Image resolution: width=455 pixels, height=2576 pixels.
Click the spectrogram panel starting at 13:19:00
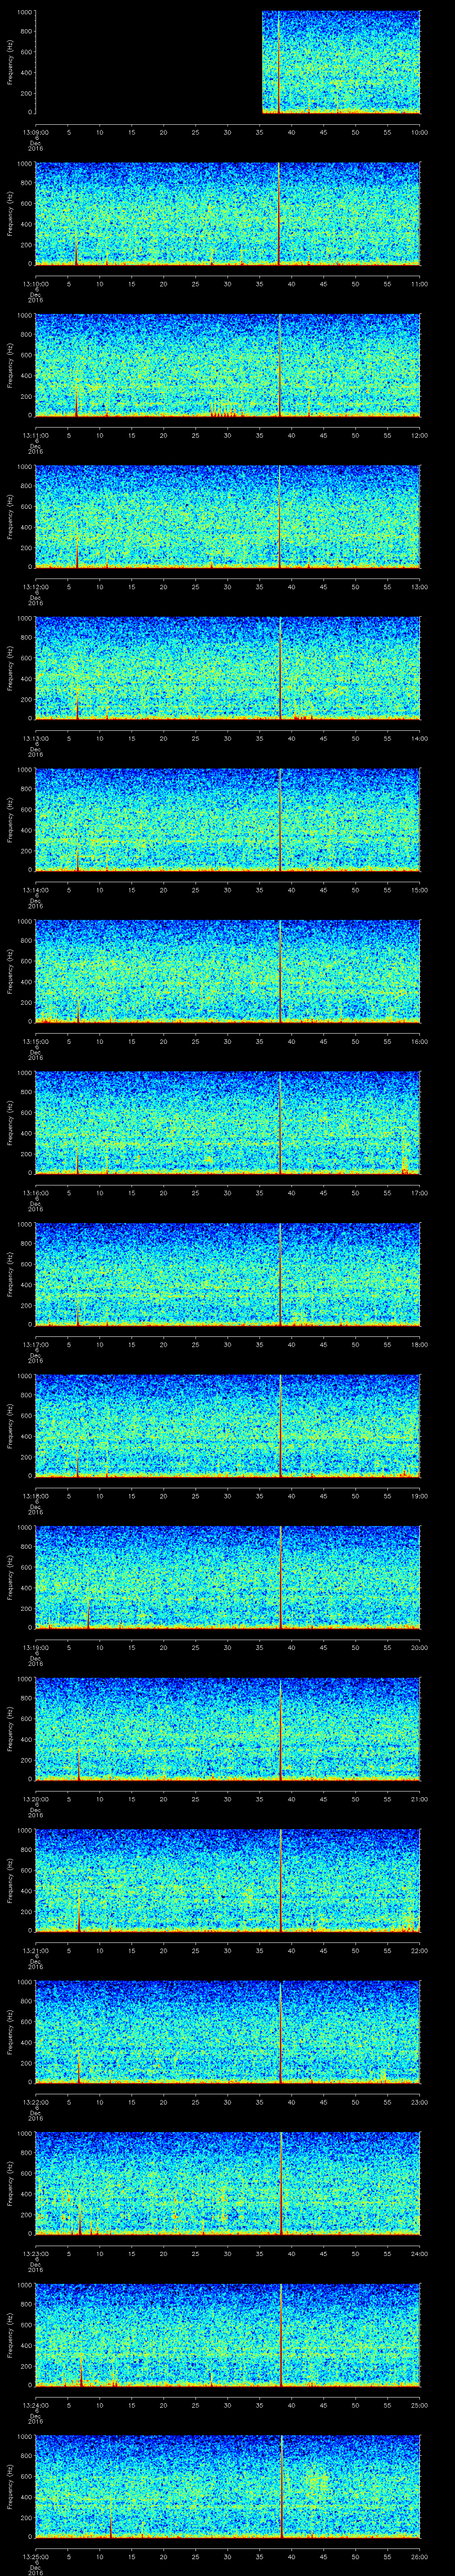[227, 1578]
